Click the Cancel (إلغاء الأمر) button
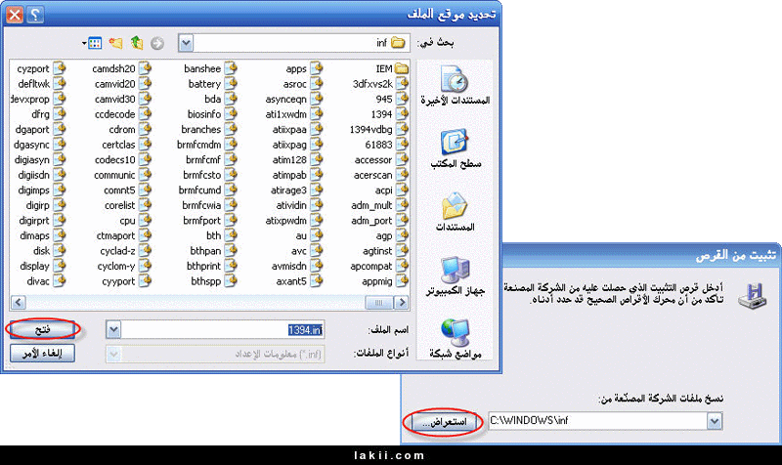782x465 pixels. coord(43,354)
